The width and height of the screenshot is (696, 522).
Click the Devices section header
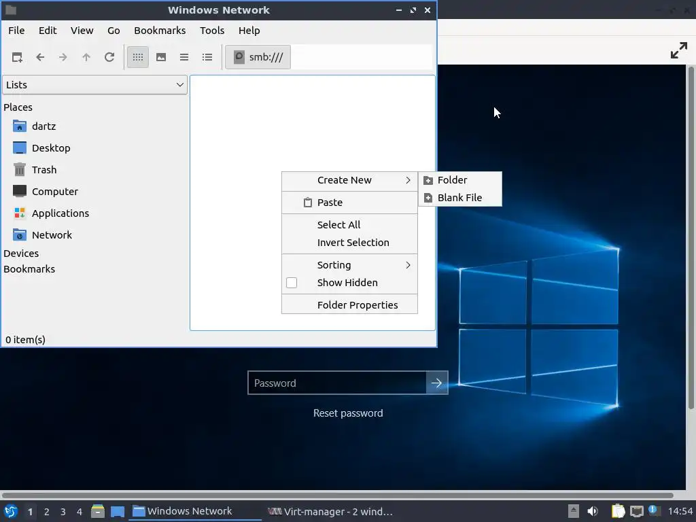click(x=21, y=254)
